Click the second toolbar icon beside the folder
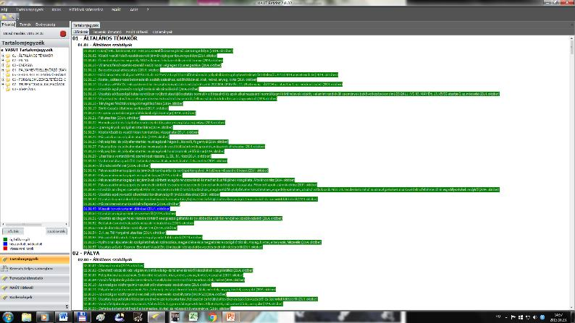This screenshot has height=323, width=575. (12, 17)
